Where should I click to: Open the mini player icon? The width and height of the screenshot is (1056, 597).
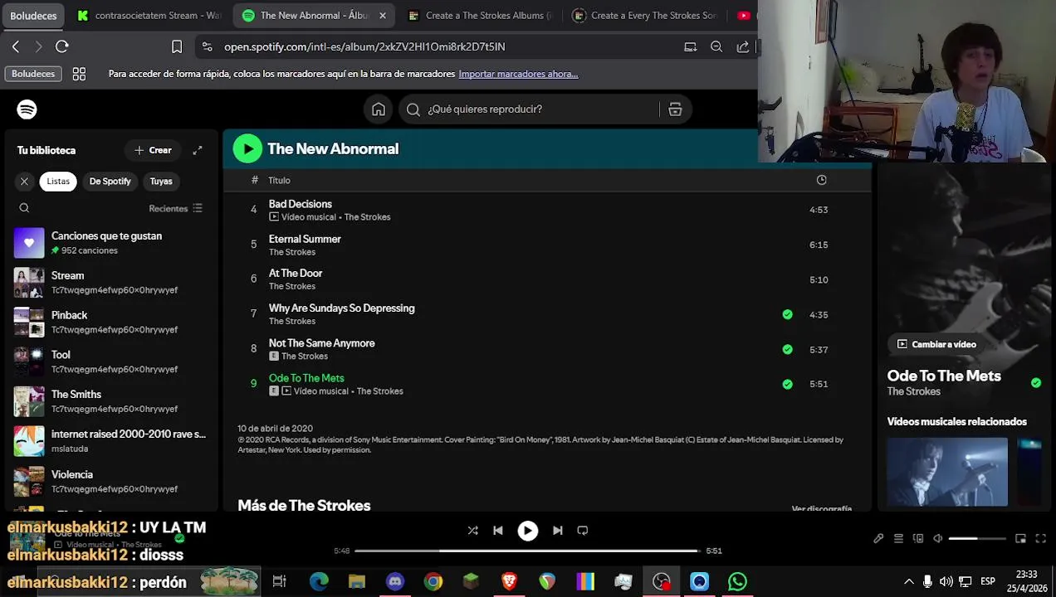(1021, 539)
